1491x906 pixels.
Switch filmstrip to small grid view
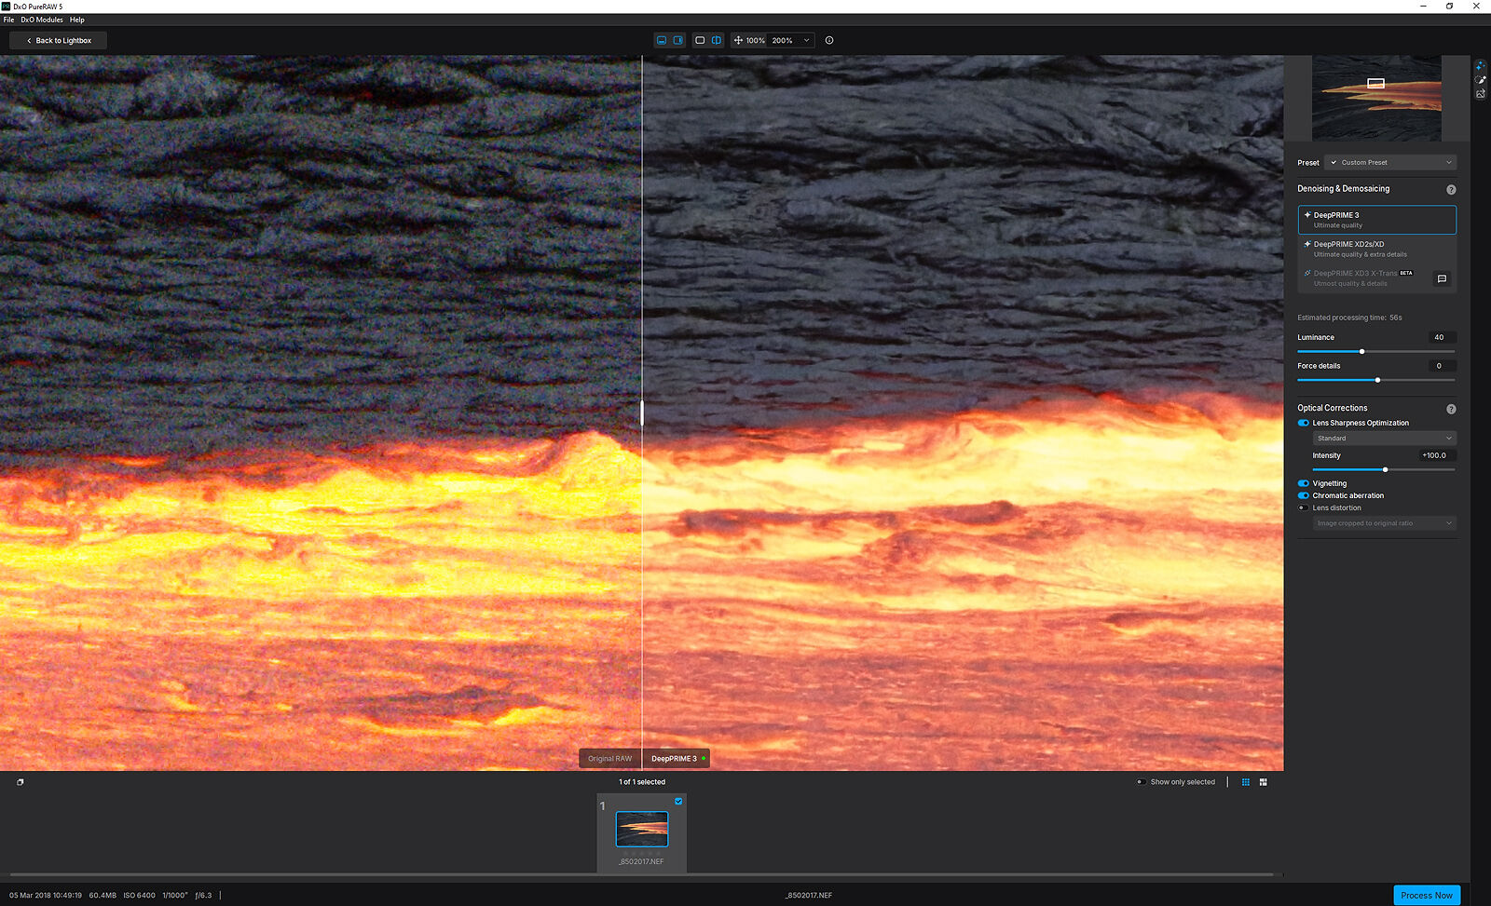coord(1246,782)
